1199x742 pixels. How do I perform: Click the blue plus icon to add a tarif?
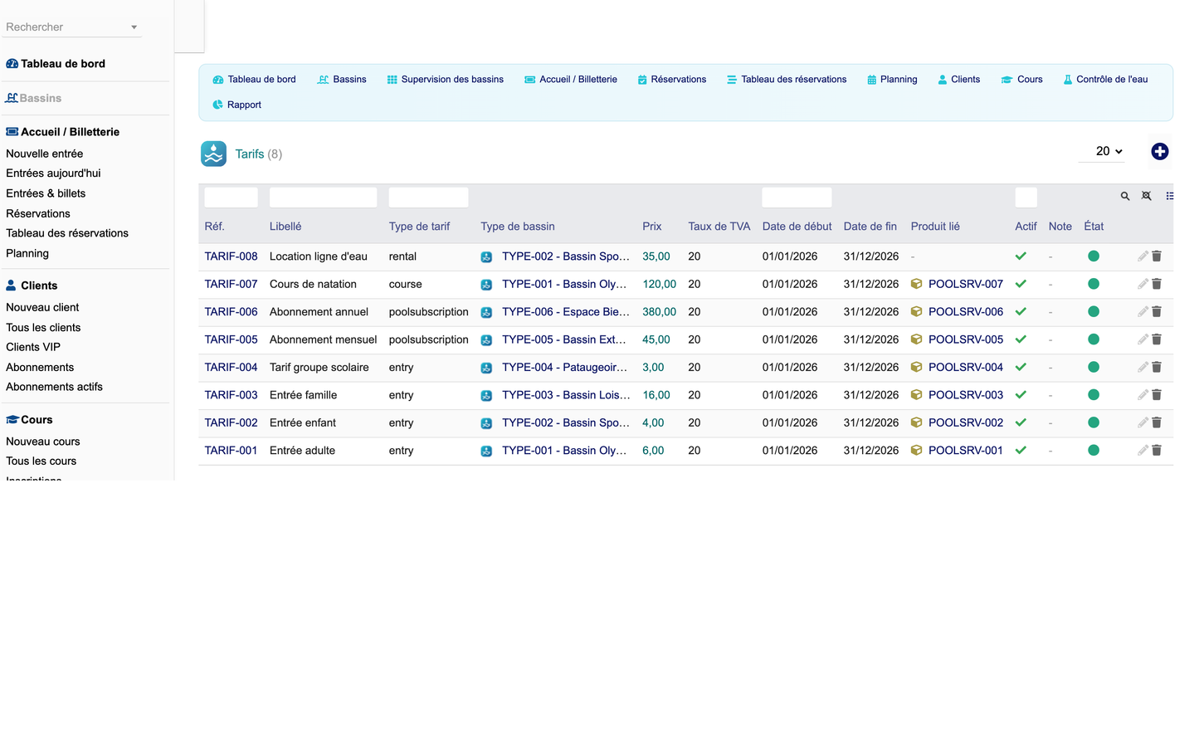(x=1159, y=151)
